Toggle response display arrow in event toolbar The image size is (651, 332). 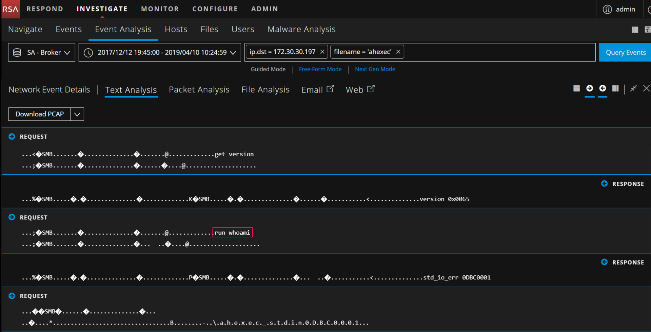pos(603,89)
